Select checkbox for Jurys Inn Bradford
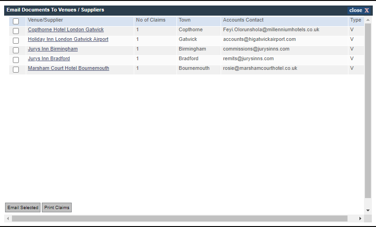Image resolution: width=376 pixels, height=227 pixels. click(x=16, y=60)
